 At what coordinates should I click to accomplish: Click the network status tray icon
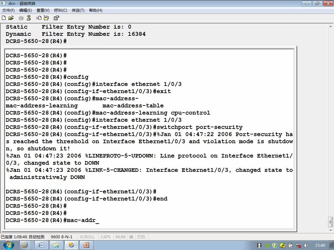coord(298,245)
